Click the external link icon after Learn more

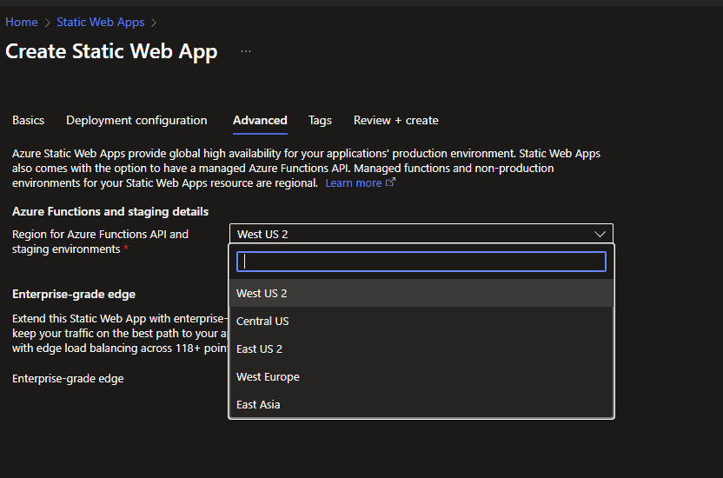point(390,182)
